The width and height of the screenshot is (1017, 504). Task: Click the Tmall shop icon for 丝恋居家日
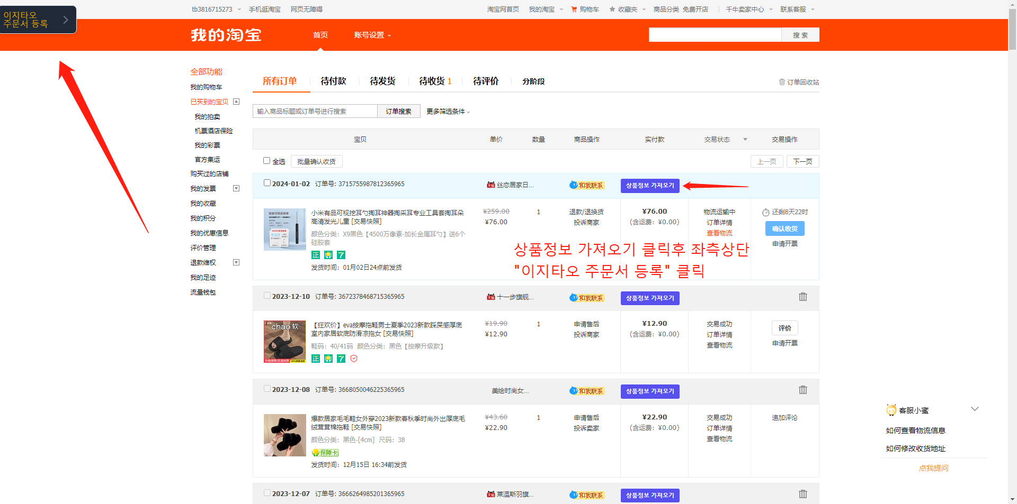(490, 185)
